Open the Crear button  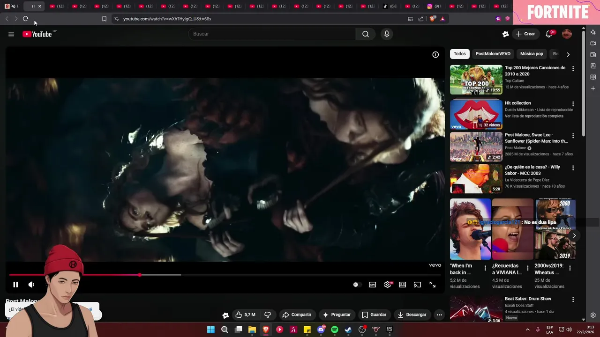525,34
